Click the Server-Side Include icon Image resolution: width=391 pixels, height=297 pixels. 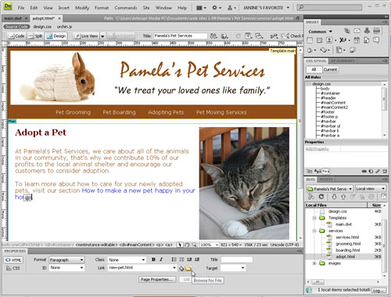366,41
